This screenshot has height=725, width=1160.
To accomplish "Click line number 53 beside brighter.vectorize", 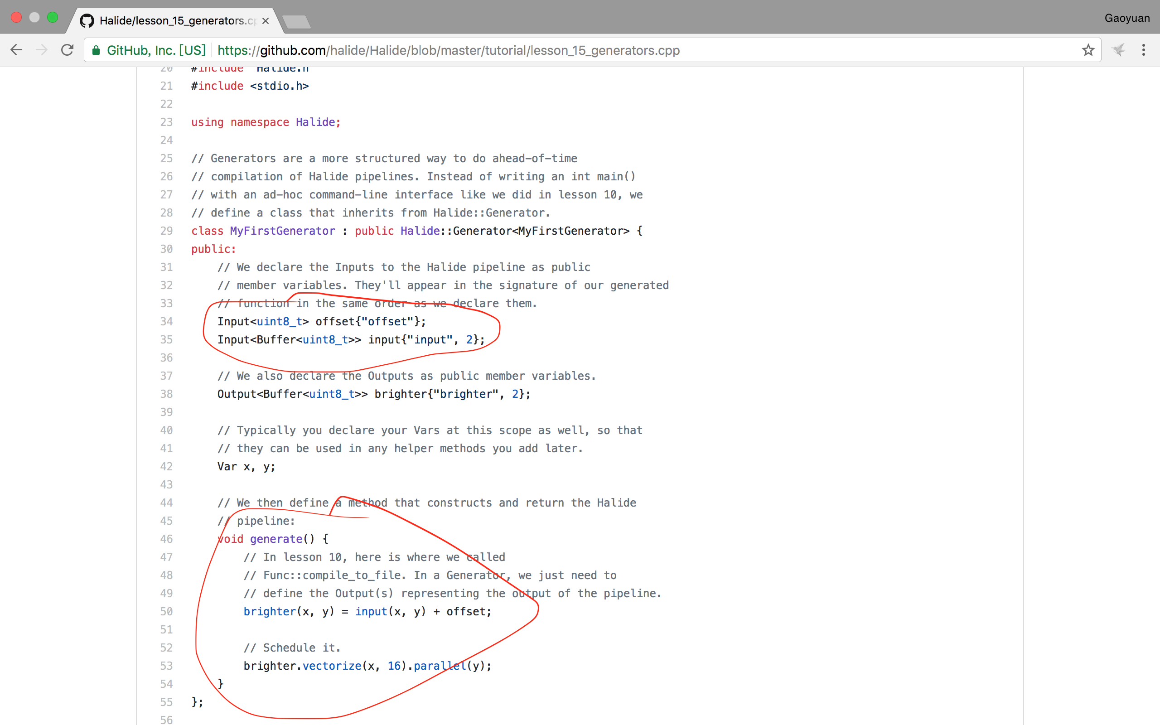I will [166, 666].
